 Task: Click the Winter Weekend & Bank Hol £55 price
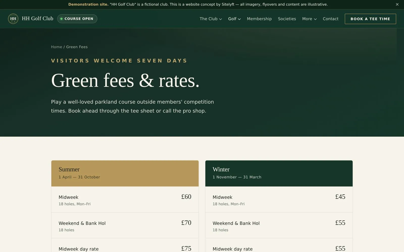point(340,223)
